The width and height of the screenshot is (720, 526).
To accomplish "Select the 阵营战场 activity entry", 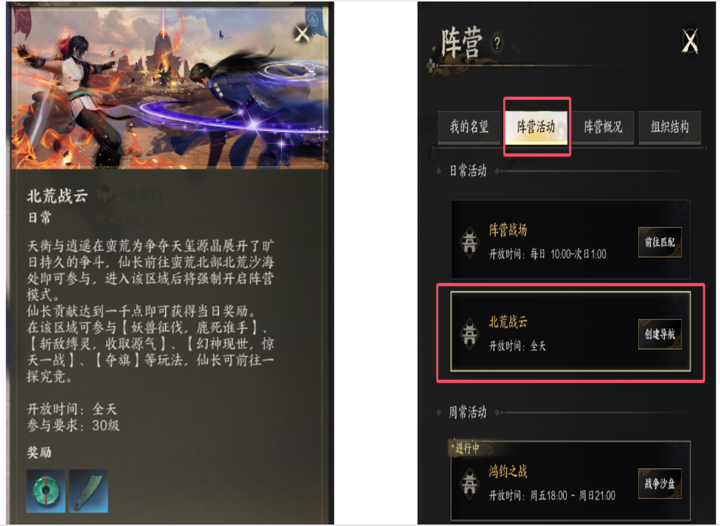I will point(571,240).
